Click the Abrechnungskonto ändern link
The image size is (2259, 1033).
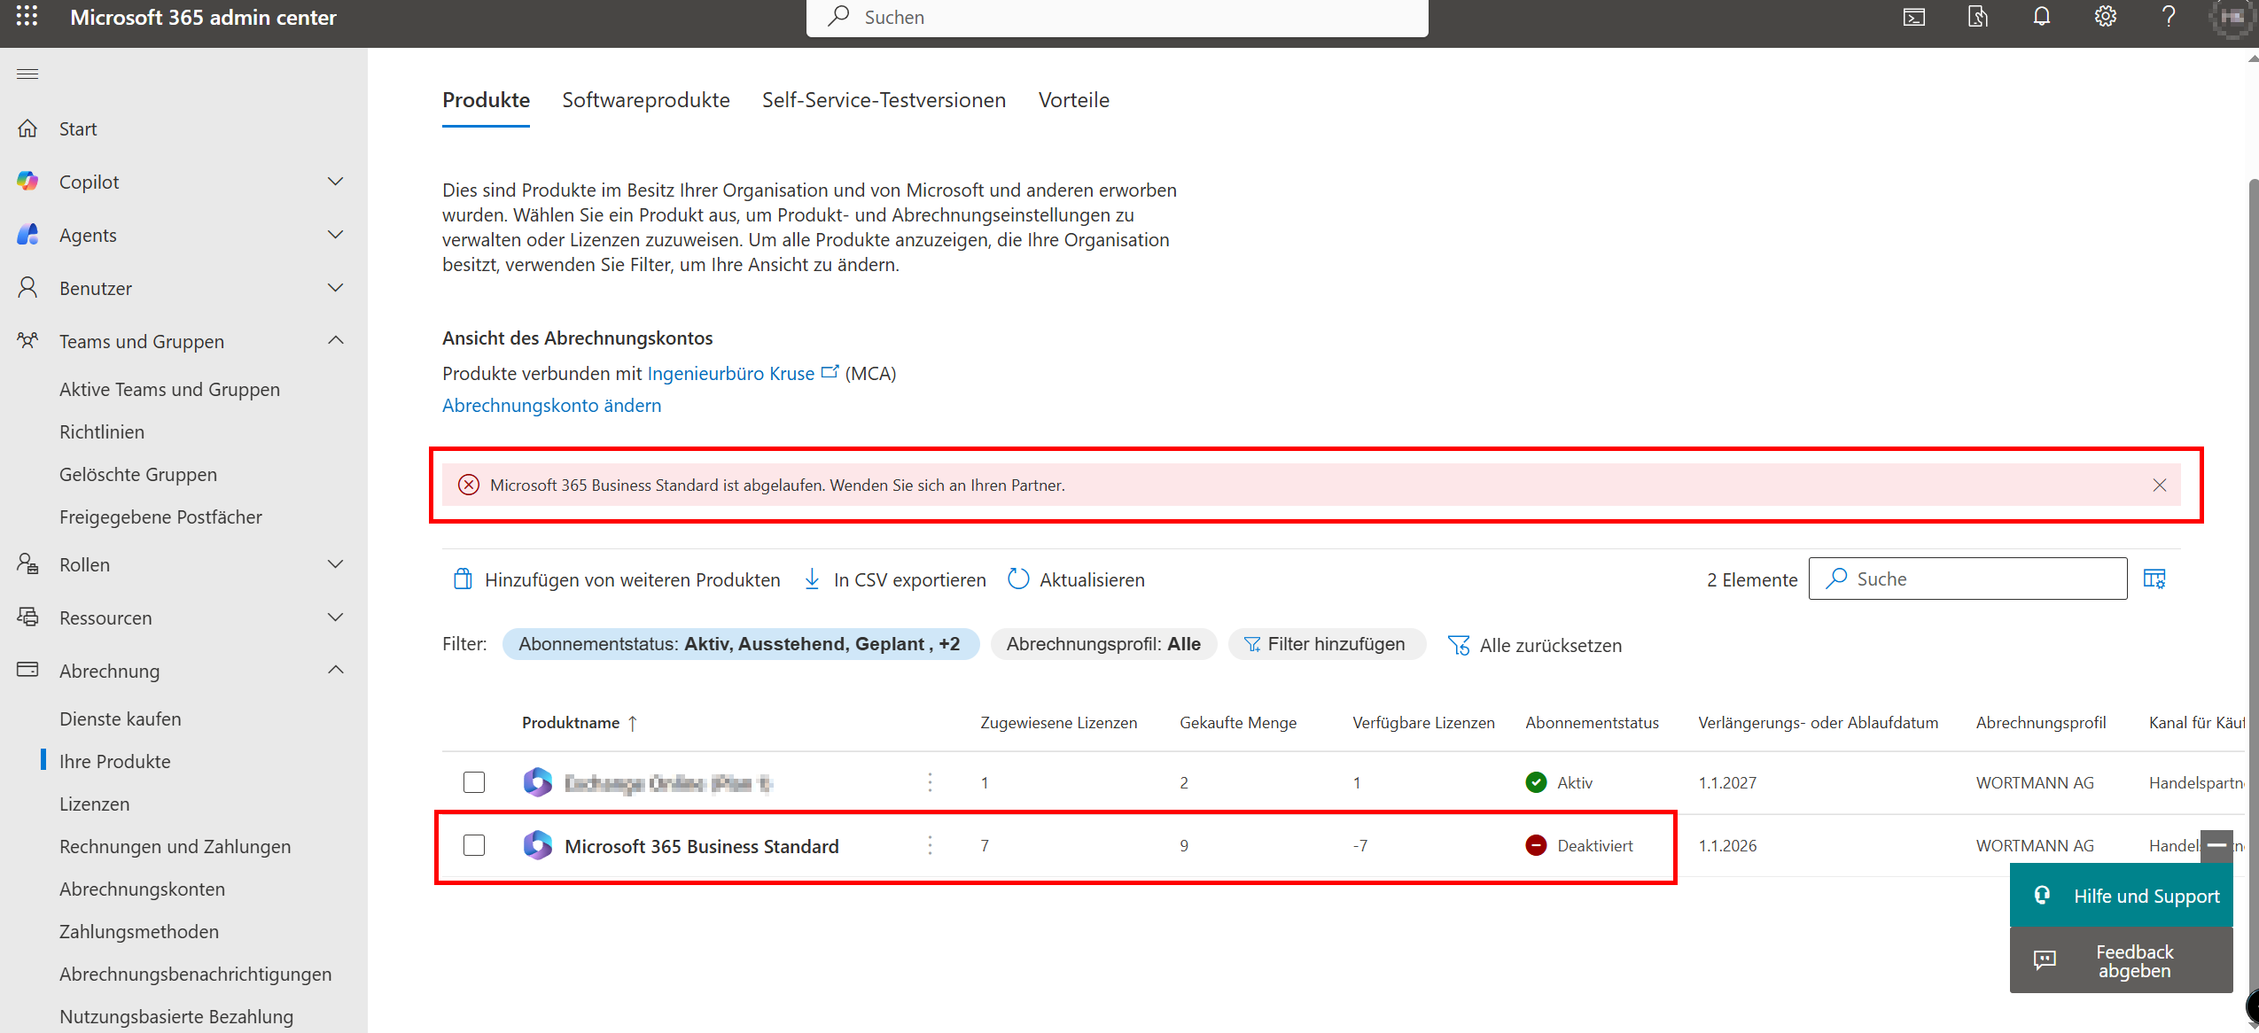(551, 406)
